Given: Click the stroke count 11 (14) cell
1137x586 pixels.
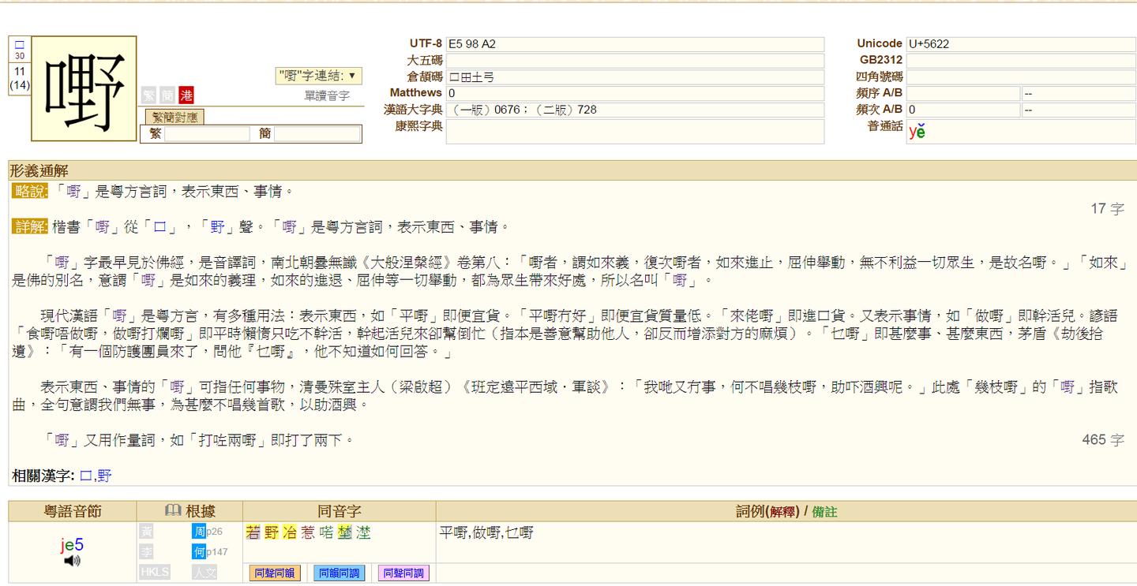Looking at the screenshot, I should 20,79.
